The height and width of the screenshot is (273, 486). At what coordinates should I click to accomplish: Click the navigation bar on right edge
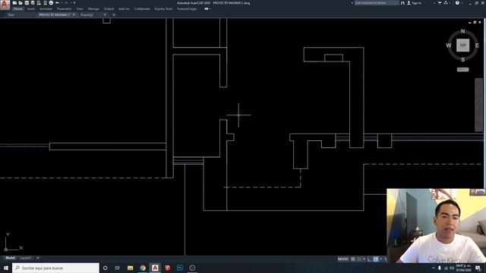pyautogui.click(x=479, y=105)
